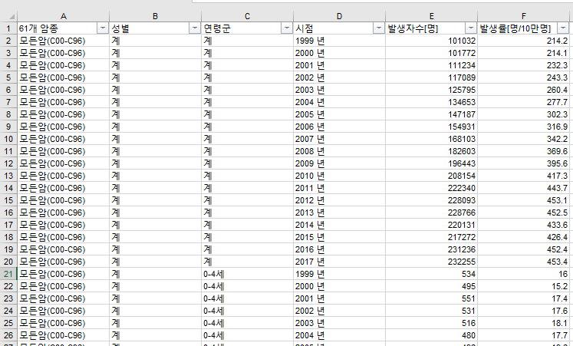573x346 pixels.
Task: Select cell with rate 426.4
Action: point(524,237)
